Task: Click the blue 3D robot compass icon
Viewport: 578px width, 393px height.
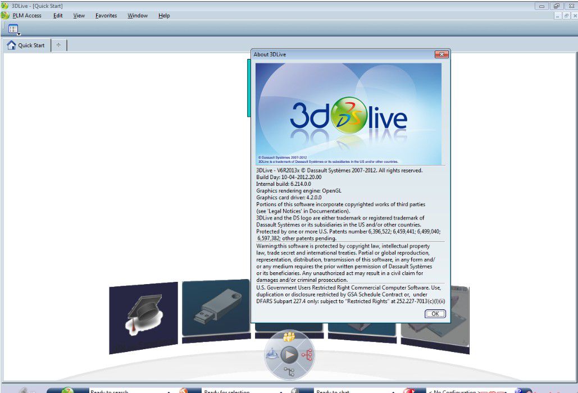Action: point(272,354)
